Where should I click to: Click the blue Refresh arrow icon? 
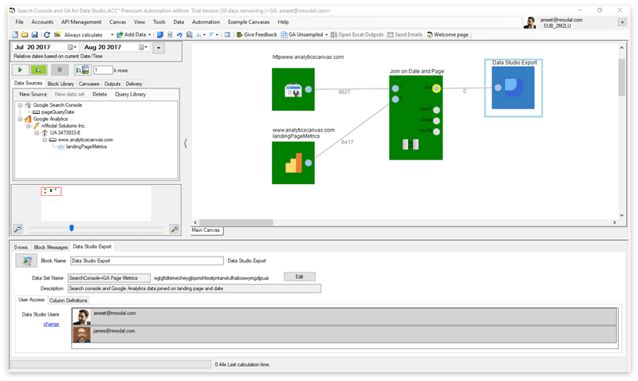(x=47, y=35)
